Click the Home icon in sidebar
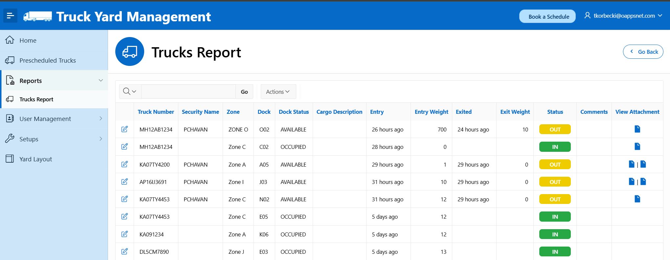Screen dimensions: 670x260 point(10,40)
